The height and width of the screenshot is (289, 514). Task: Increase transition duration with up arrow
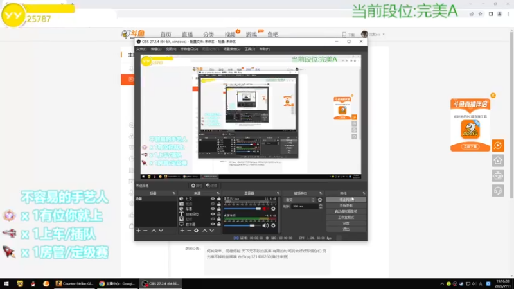pyautogui.click(x=321, y=205)
